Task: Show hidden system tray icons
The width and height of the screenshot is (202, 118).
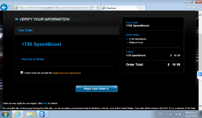Action: (x=166, y=114)
